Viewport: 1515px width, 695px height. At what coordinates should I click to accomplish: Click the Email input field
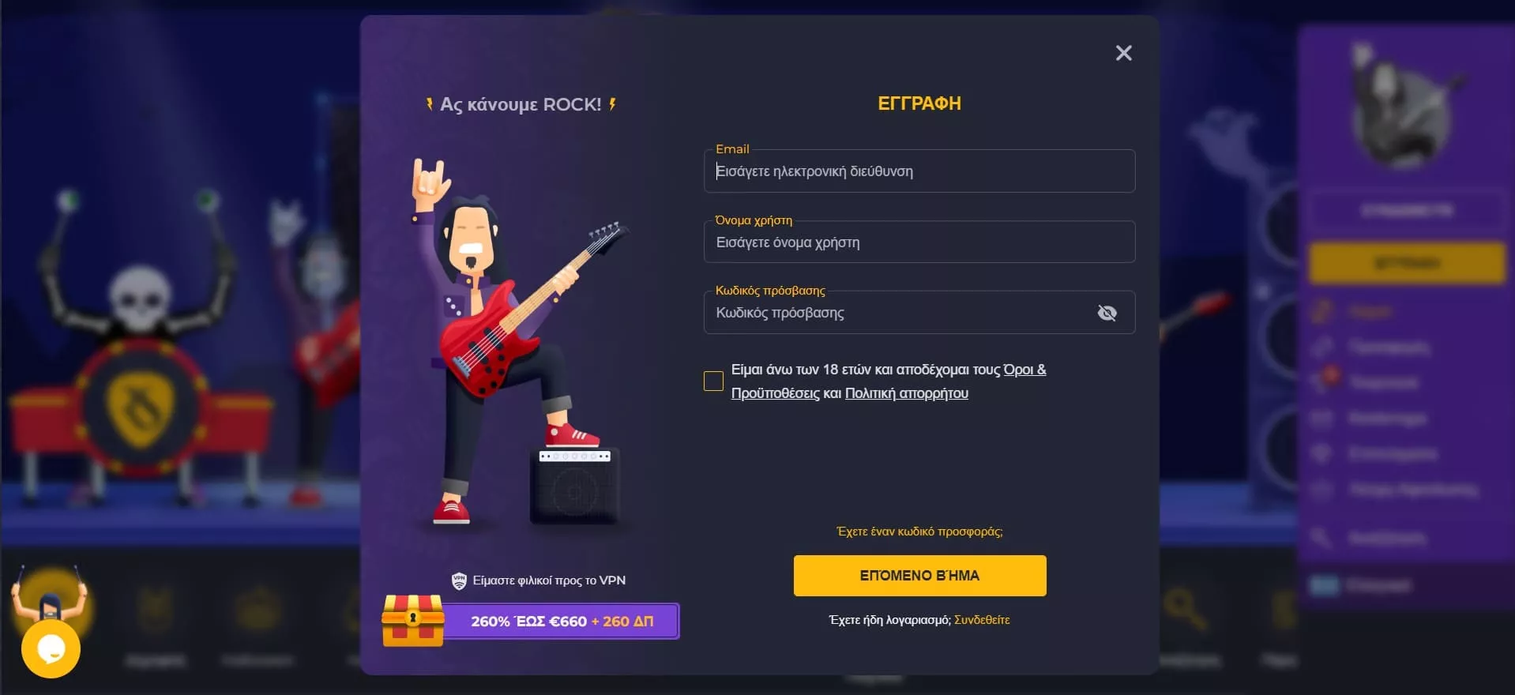click(x=919, y=171)
